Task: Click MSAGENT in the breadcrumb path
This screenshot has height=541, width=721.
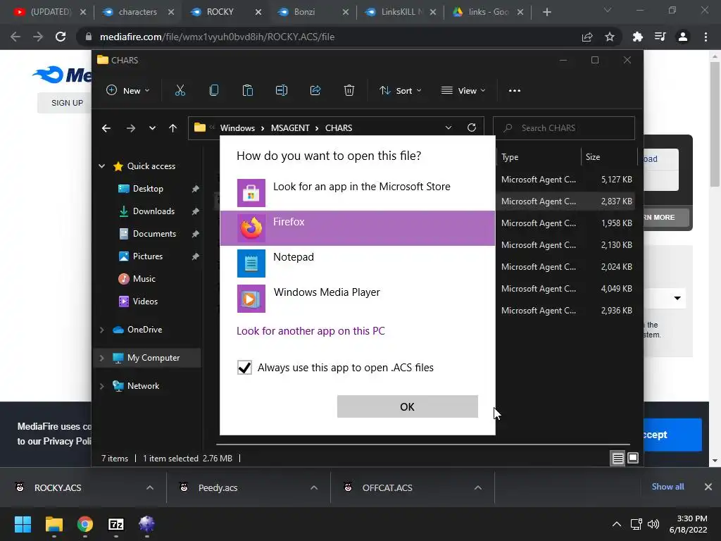Action: click(289, 128)
